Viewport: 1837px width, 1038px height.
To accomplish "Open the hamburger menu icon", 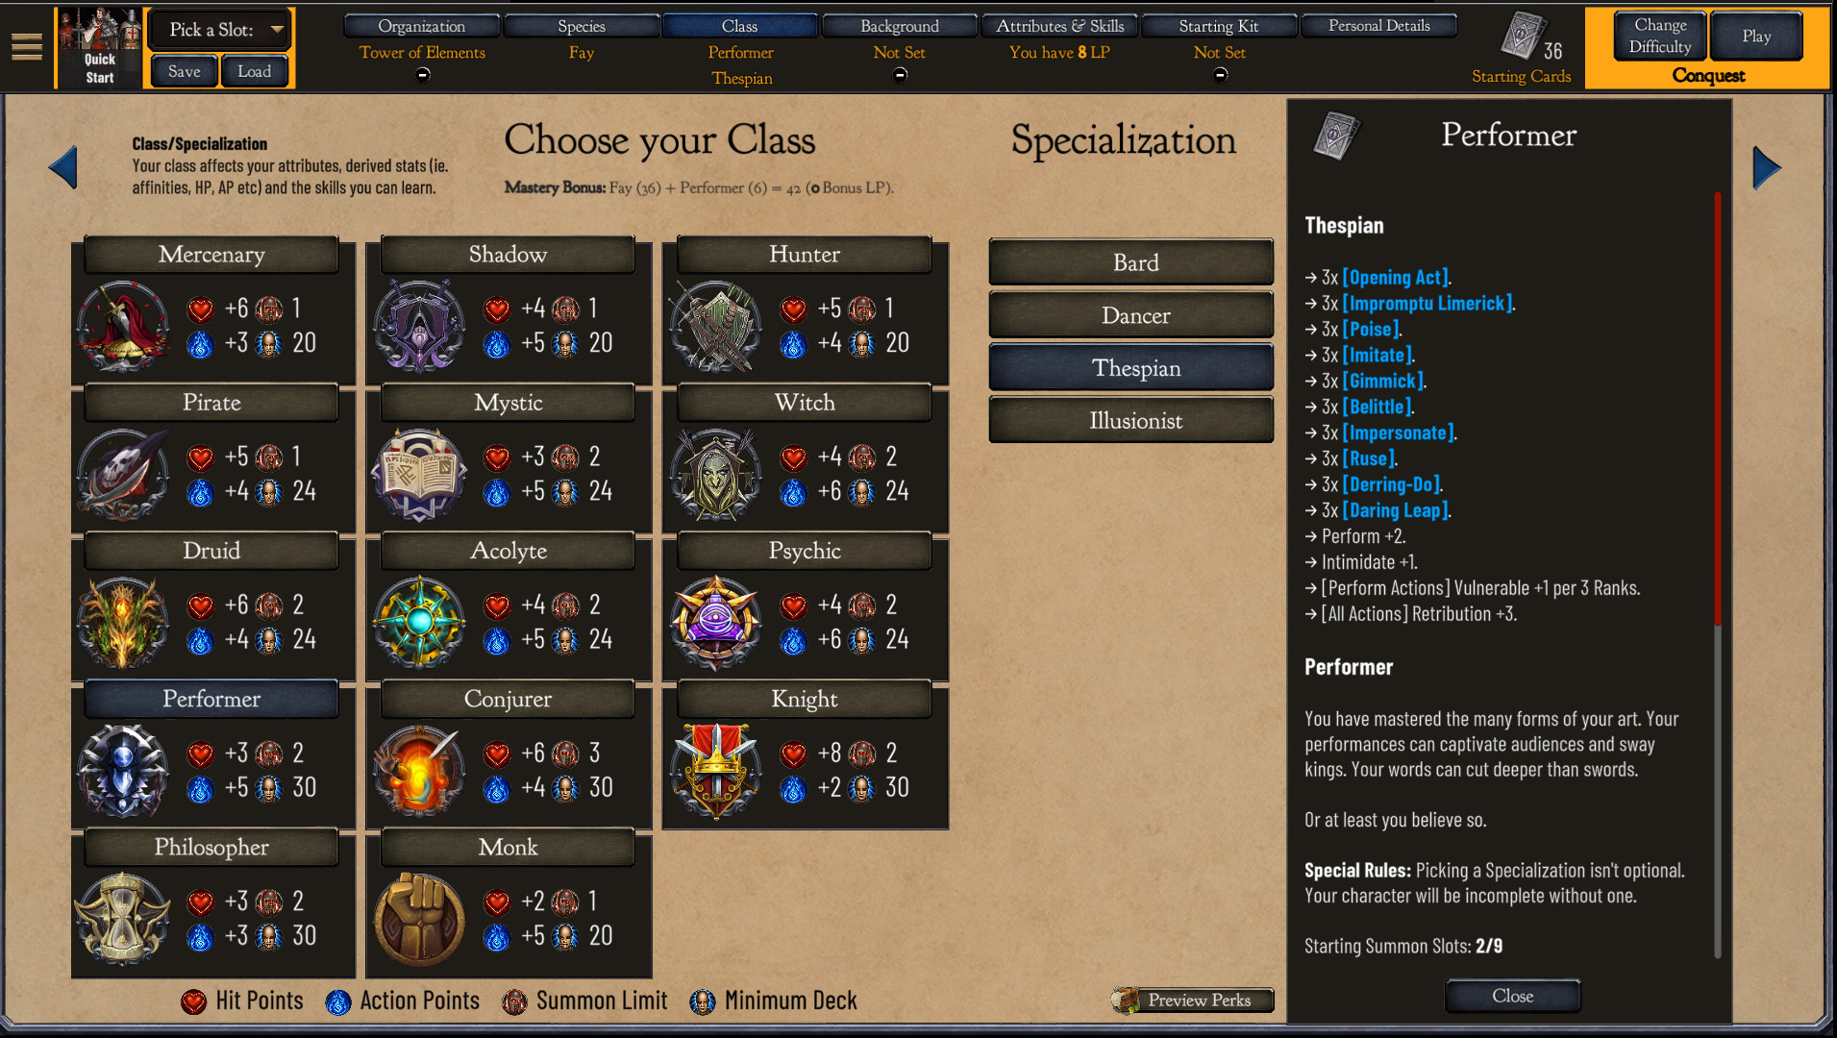I will coord(27,46).
